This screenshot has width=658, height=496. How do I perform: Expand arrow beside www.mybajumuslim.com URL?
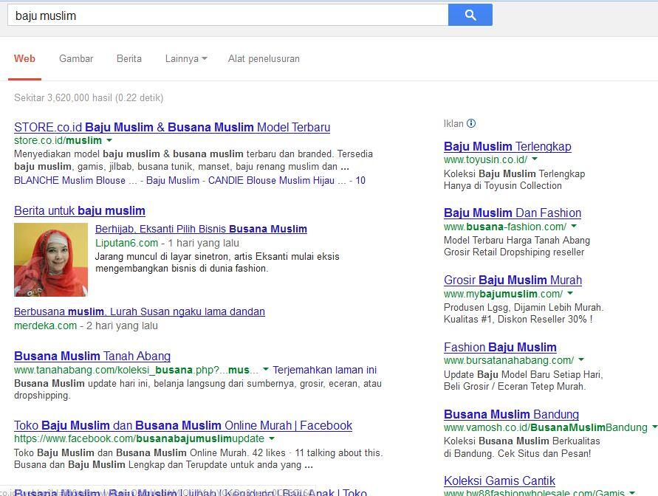coord(570,293)
